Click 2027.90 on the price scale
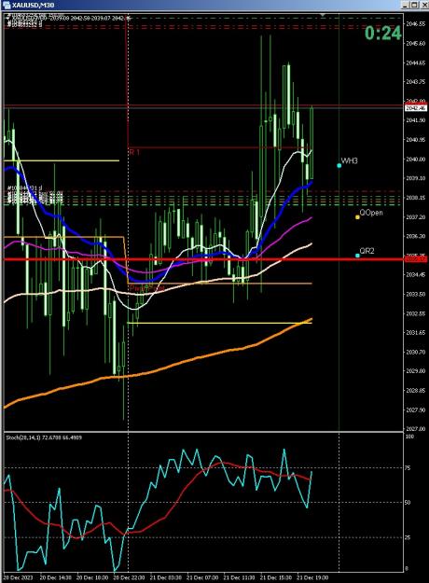429x583 pixels. pos(416,409)
